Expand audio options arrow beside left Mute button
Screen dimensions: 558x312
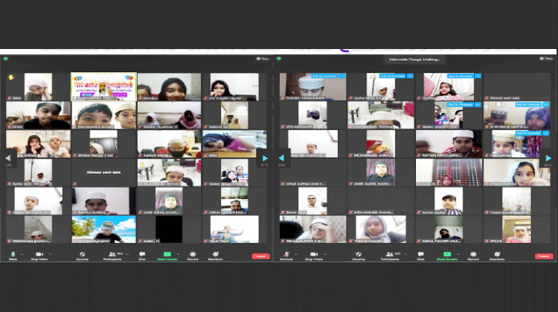pyautogui.click(x=22, y=253)
